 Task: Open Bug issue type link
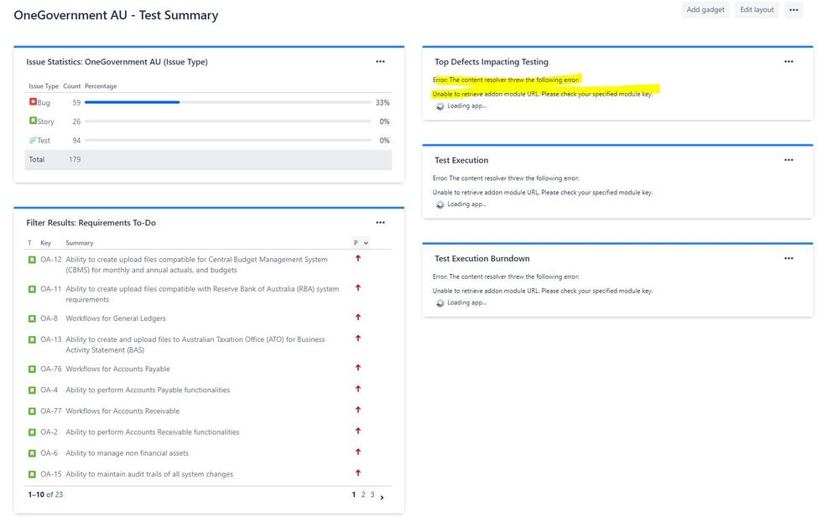(44, 102)
